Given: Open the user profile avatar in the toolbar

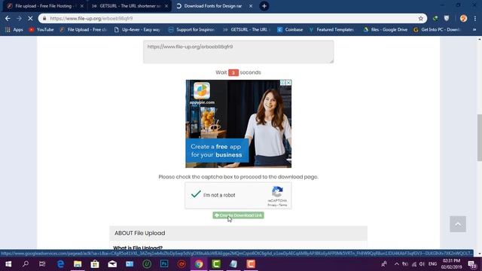Looking at the screenshot, I should coord(464,18).
